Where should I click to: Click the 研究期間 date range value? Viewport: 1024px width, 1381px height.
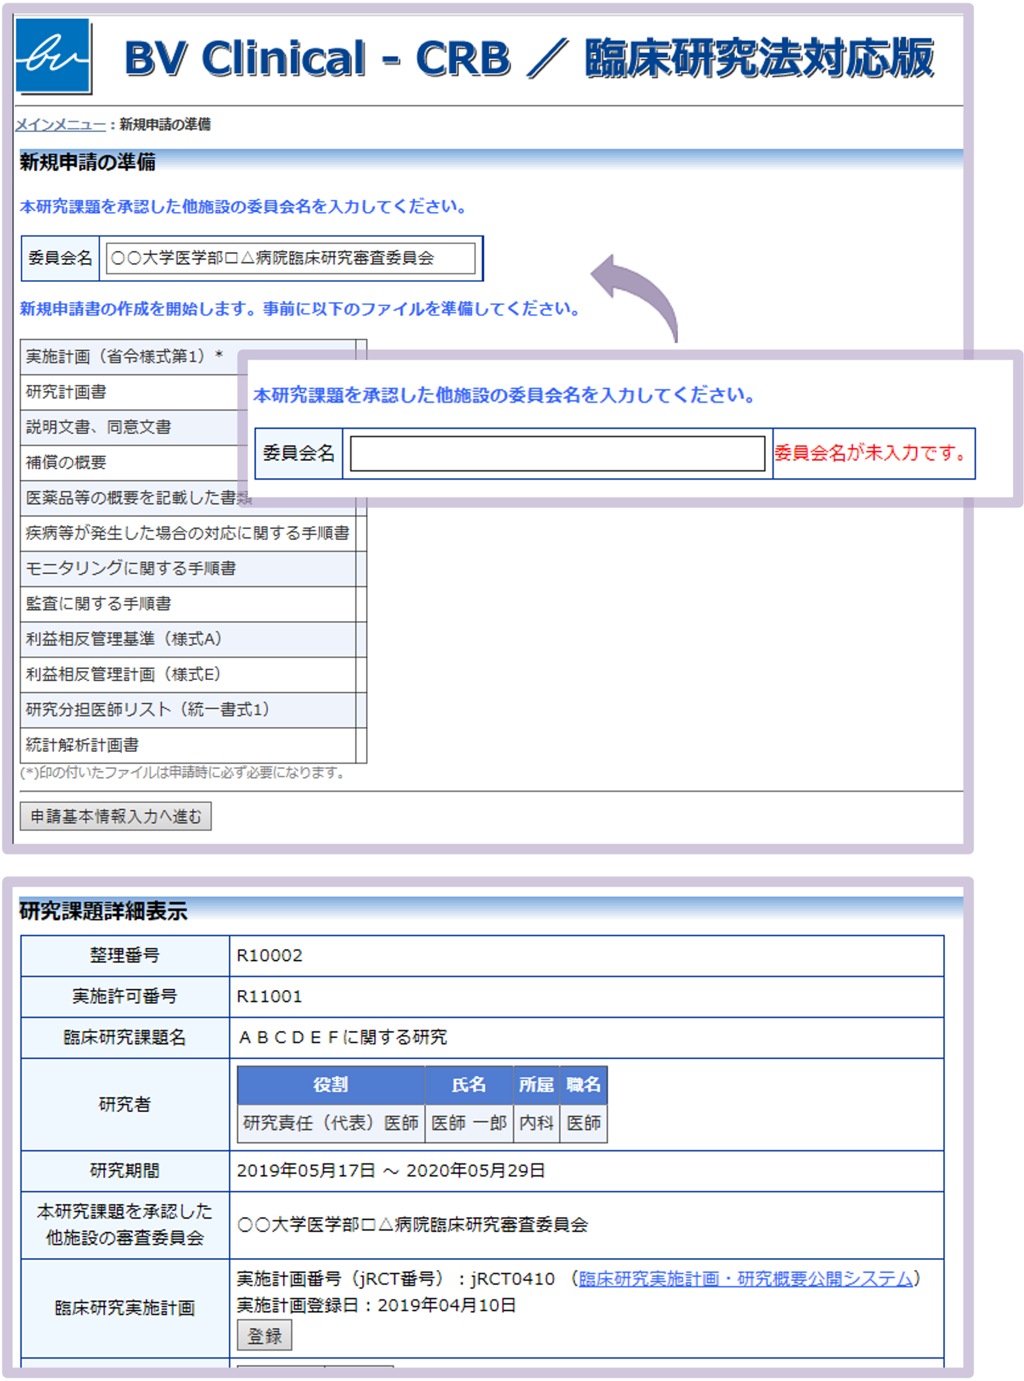[391, 1170]
